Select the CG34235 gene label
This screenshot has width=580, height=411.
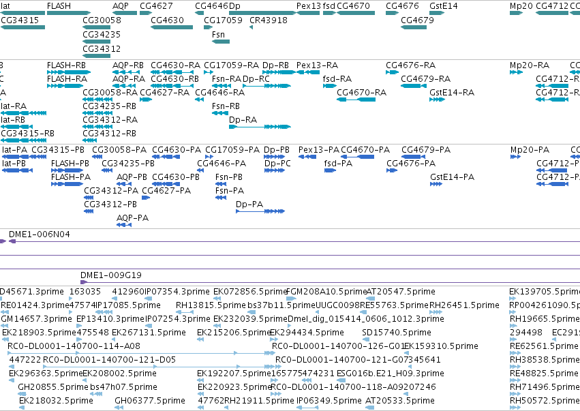click(102, 34)
